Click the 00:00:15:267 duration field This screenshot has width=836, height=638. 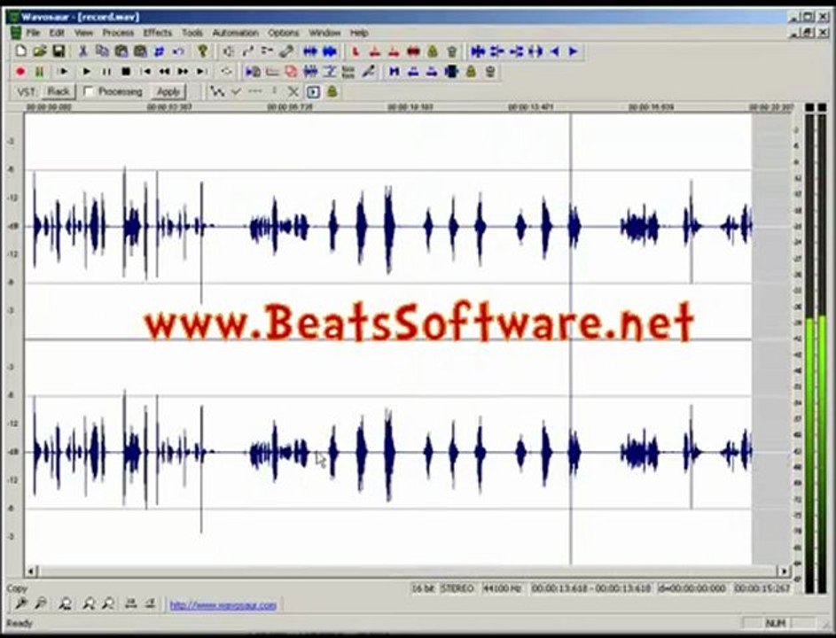click(762, 588)
